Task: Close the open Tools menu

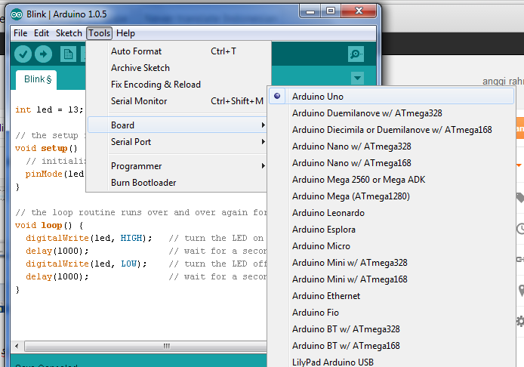Action: [x=99, y=33]
